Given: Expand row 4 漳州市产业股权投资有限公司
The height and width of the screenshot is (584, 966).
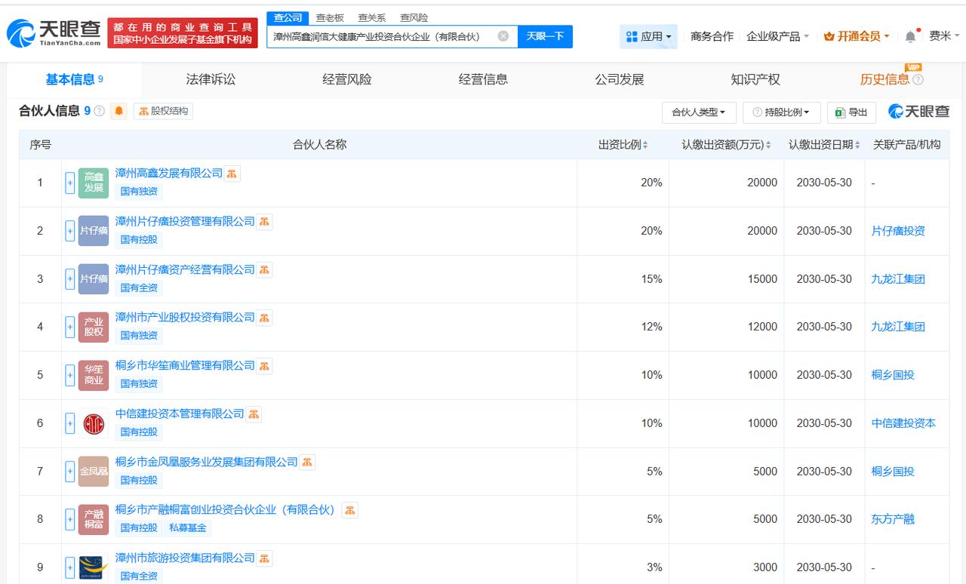Looking at the screenshot, I should pyautogui.click(x=70, y=327).
